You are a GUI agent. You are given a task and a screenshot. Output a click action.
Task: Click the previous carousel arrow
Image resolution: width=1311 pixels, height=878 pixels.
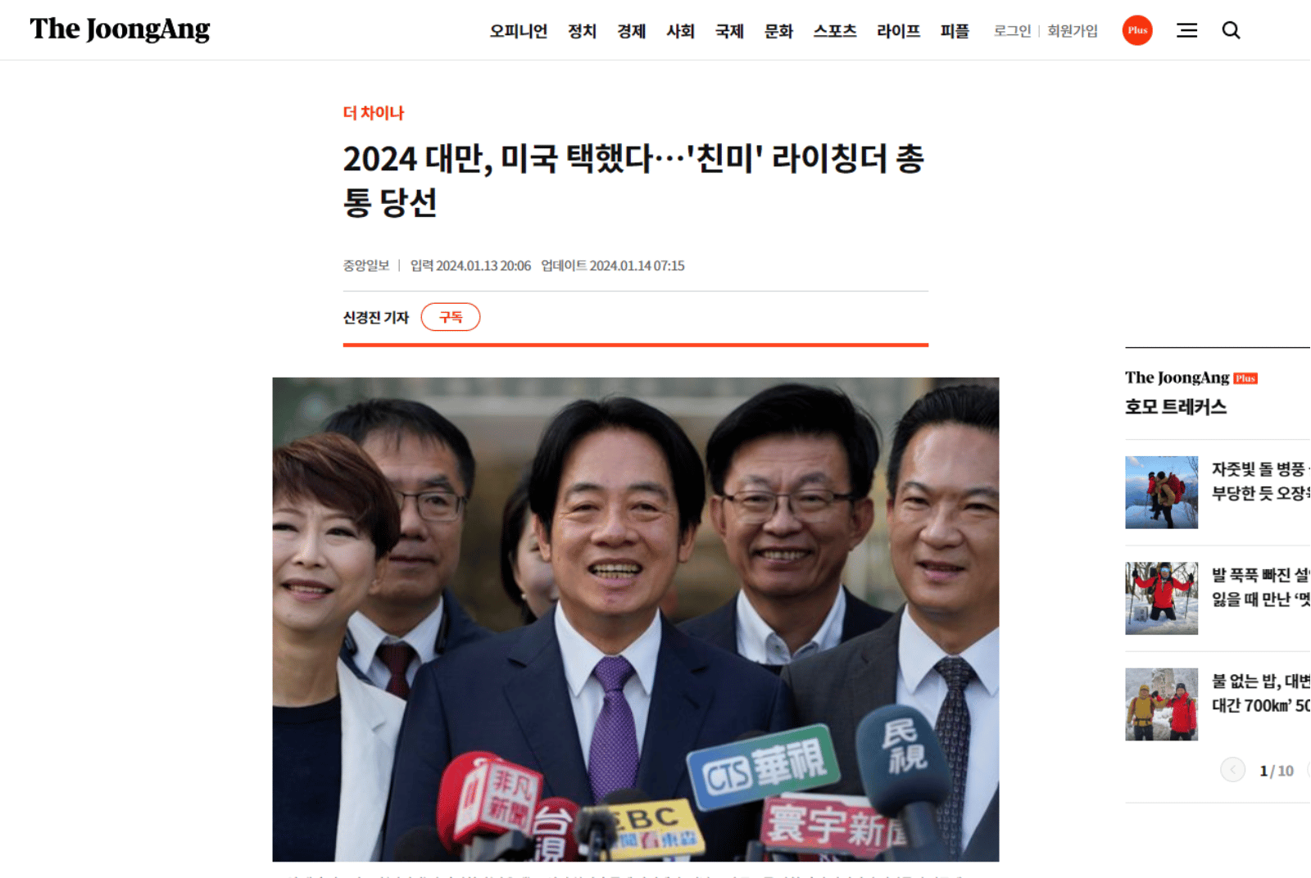click(1232, 770)
